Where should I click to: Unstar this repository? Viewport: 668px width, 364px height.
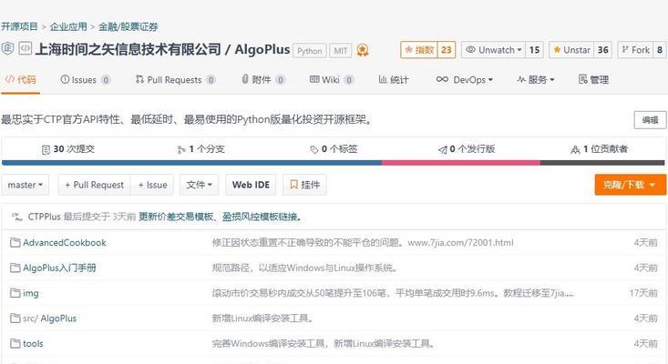571,50
